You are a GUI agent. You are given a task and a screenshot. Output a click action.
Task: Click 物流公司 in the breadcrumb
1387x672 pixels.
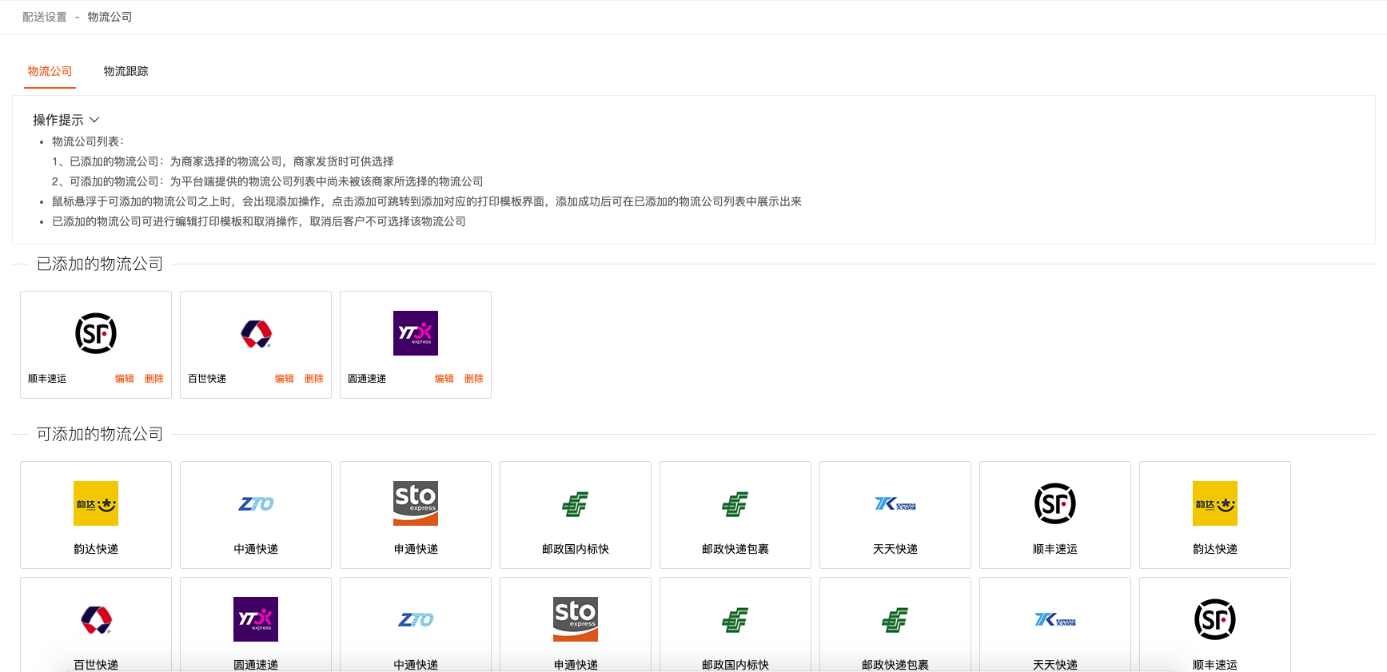[110, 17]
